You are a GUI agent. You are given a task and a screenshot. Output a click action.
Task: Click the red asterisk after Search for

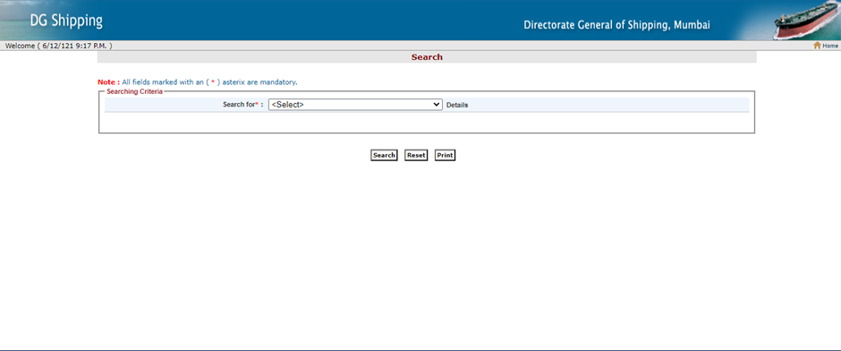pos(257,104)
